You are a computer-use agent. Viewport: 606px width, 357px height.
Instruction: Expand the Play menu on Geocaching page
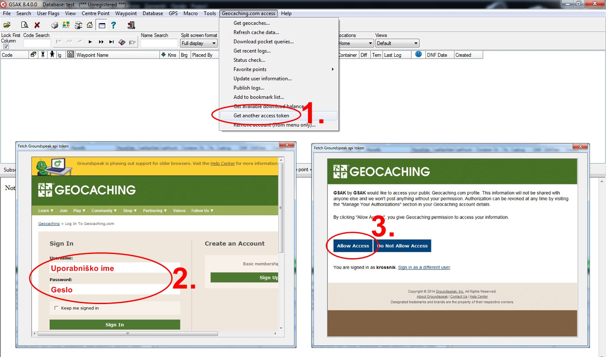pyautogui.click(x=79, y=211)
